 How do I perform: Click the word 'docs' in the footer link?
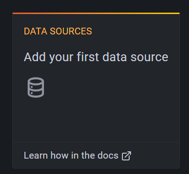click(108, 155)
